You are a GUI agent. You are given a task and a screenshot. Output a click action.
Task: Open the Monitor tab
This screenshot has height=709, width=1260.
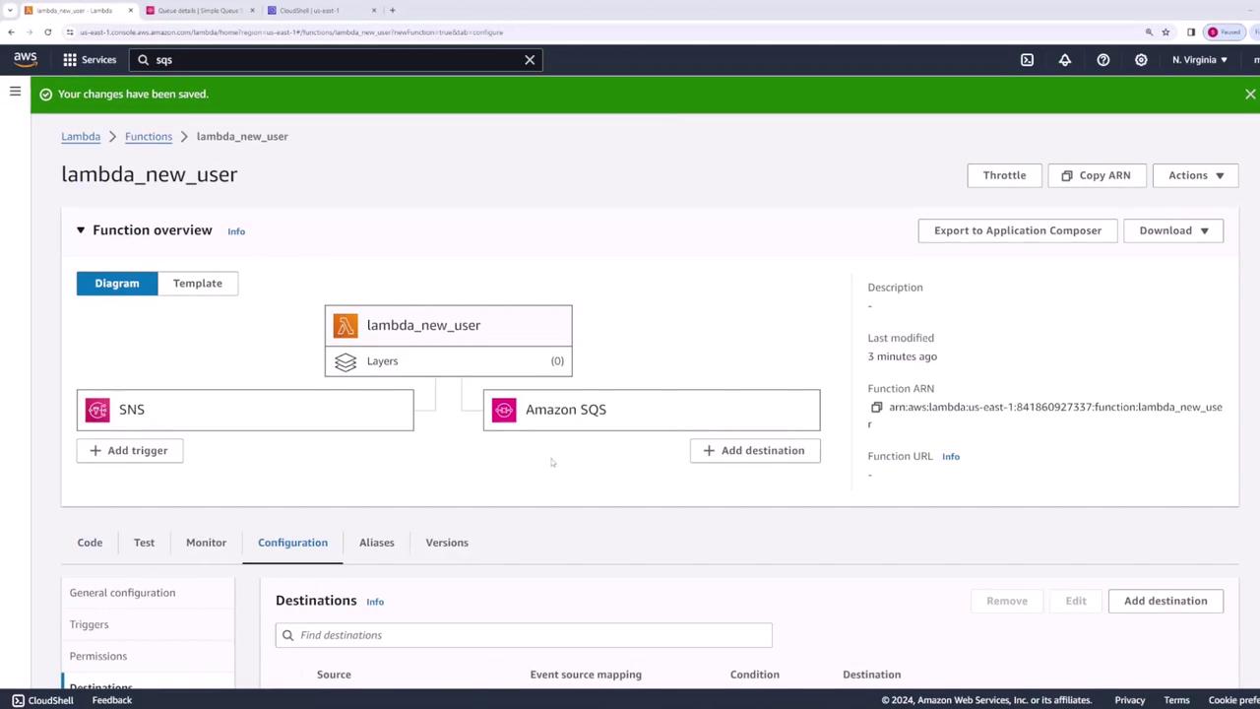click(x=206, y=543)
